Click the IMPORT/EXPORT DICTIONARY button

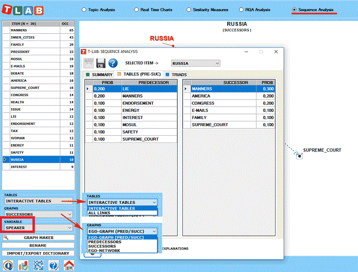38,253
